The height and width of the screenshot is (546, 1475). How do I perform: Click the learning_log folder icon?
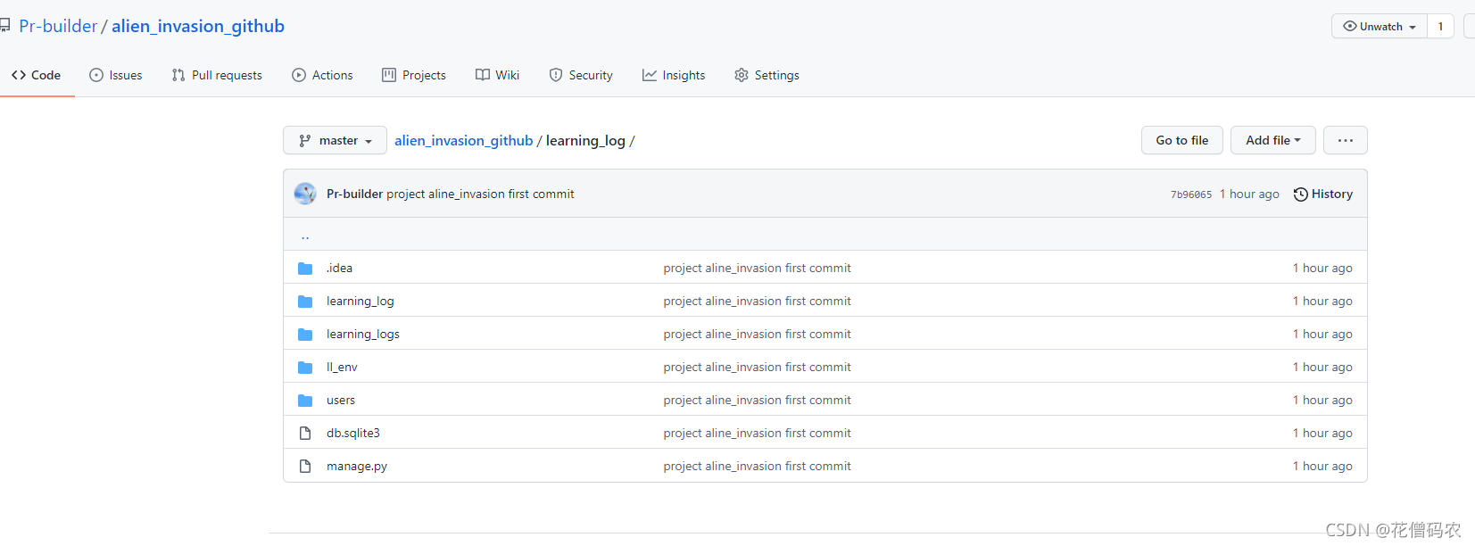[x=305, y=301]
